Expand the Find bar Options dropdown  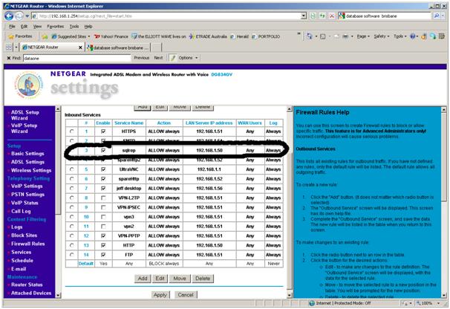click(x=189, y=58)
